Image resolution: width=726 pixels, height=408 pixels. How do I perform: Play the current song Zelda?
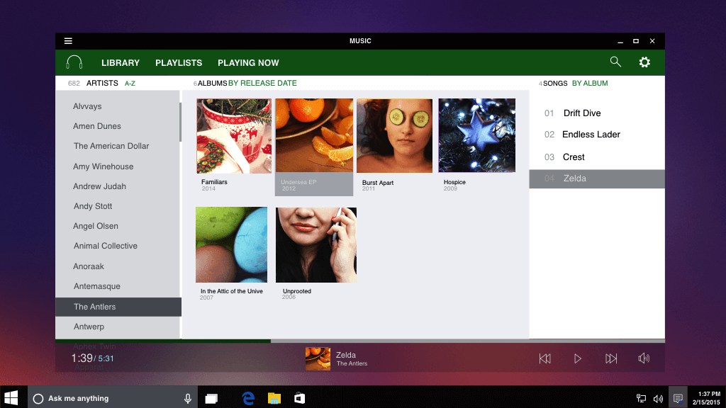pos(577,358)
